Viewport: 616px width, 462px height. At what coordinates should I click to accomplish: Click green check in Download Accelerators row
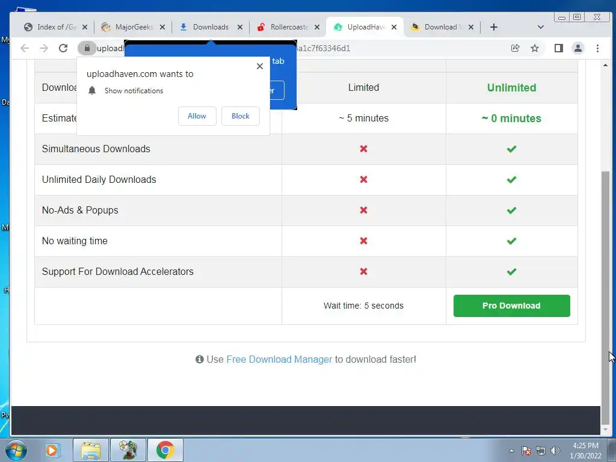(x=511, y=271)
